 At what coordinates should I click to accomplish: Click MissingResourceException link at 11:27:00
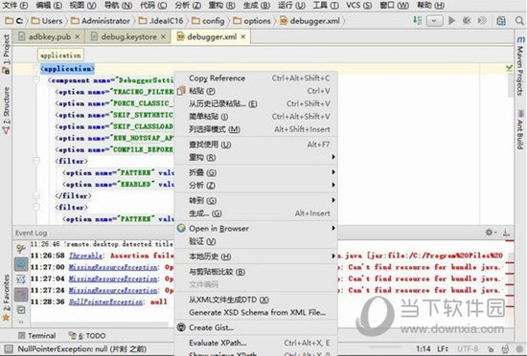[113, 267]
